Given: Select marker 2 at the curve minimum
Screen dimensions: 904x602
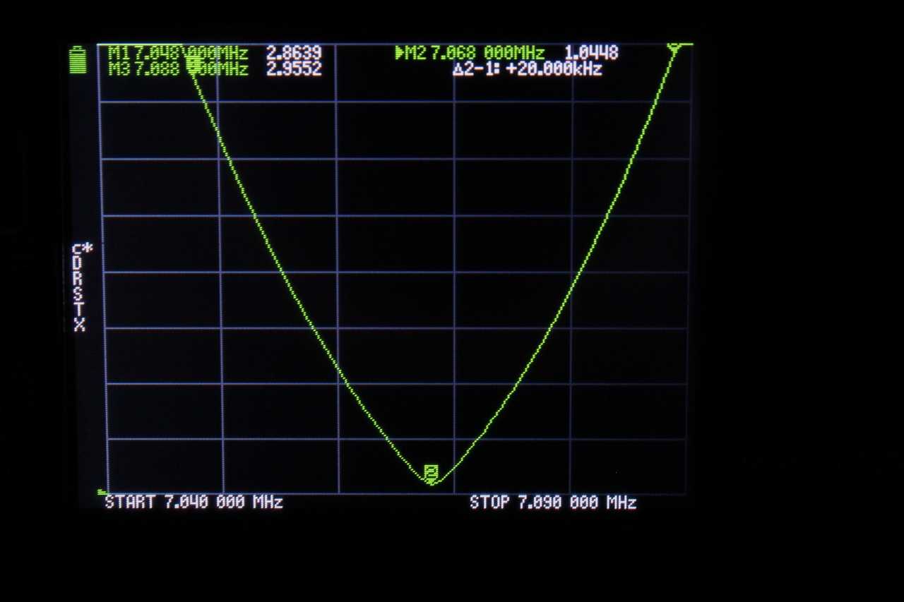Looking at the screenshot, I should (431, 474).
